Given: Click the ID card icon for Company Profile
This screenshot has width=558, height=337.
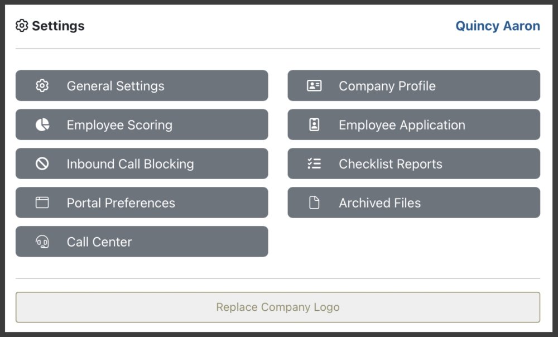Looking at the screenshot, I should click(314, 86).
